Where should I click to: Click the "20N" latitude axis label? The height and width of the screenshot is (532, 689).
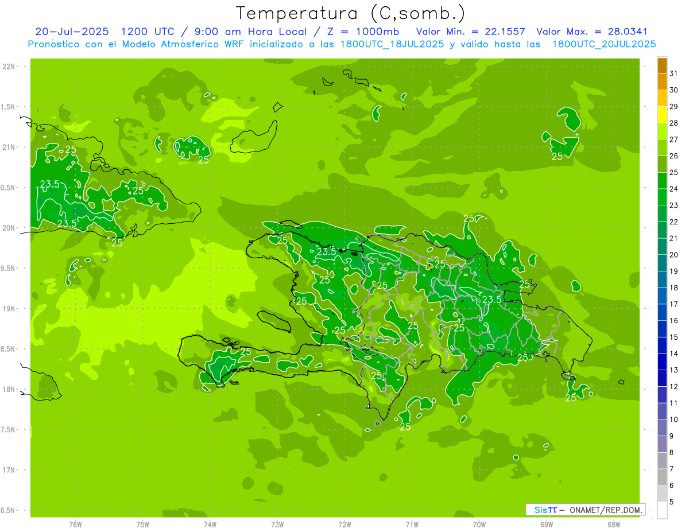[9, 228]
